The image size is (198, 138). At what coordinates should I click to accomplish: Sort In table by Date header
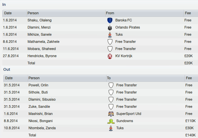tap(15, 13)
